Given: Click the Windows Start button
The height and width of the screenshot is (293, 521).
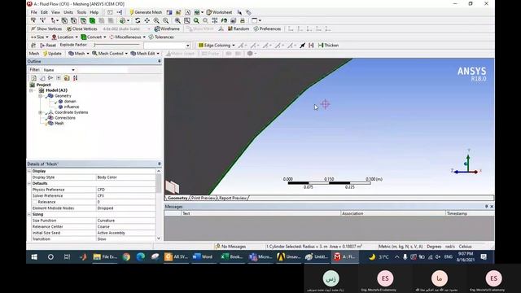Looking at the screenshot, I should pyautogui.click(x=34, y=257).
